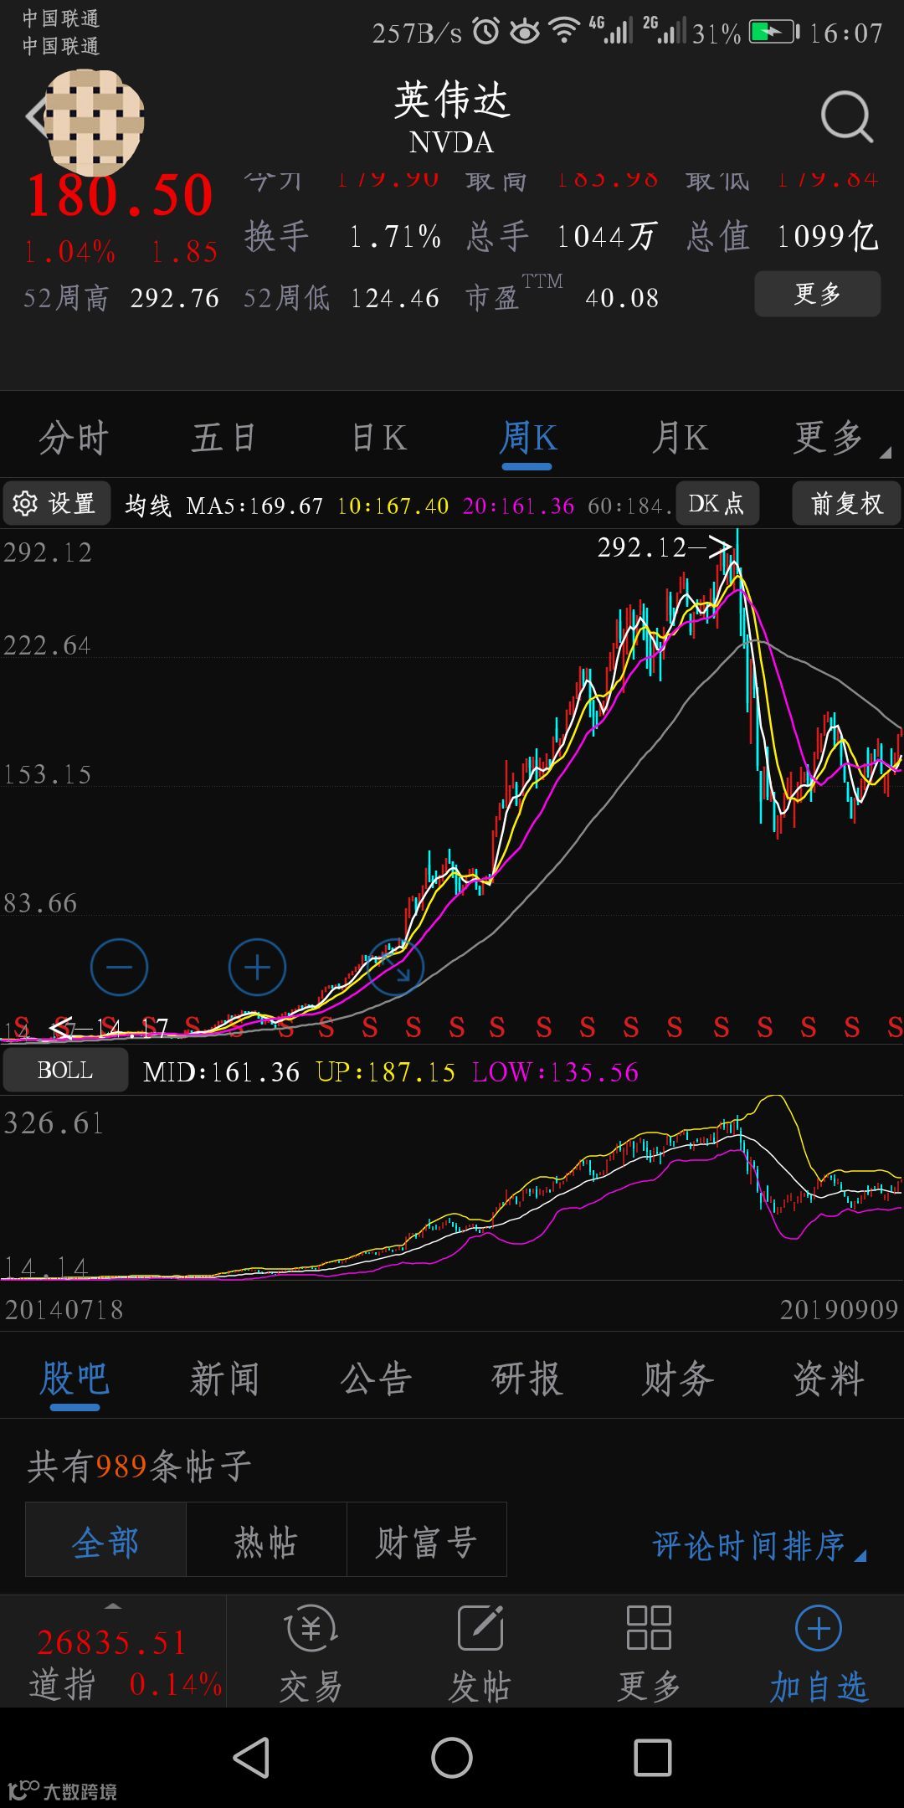The image size is (904, 1808).
Task: Tap the back arrow at top left
Action: [35, 116]
